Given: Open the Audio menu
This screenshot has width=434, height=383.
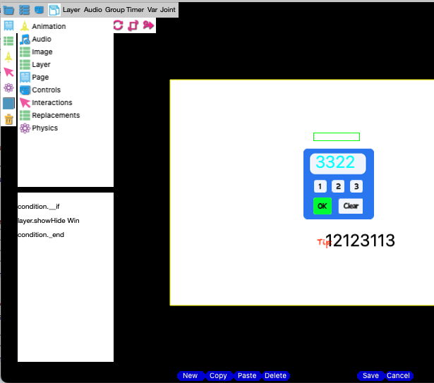Looking at the screenshot, I should (92, 10).
